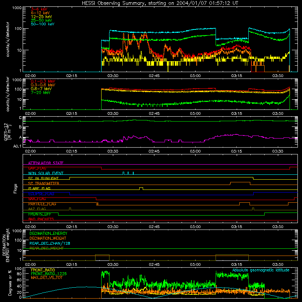
Task: Click the 03:15 tick label under Flags plot
Action: click(x=237, y=227)
